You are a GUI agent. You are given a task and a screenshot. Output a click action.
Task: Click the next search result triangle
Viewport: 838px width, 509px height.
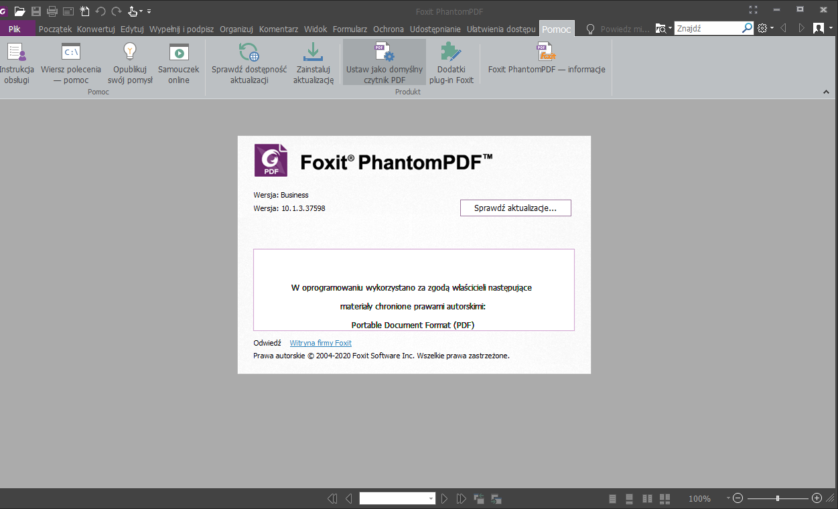(801, 28)
